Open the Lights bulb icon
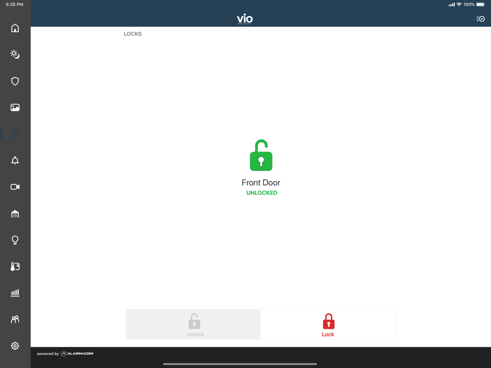This screenshot has height=368, width=491. point(15,240)
